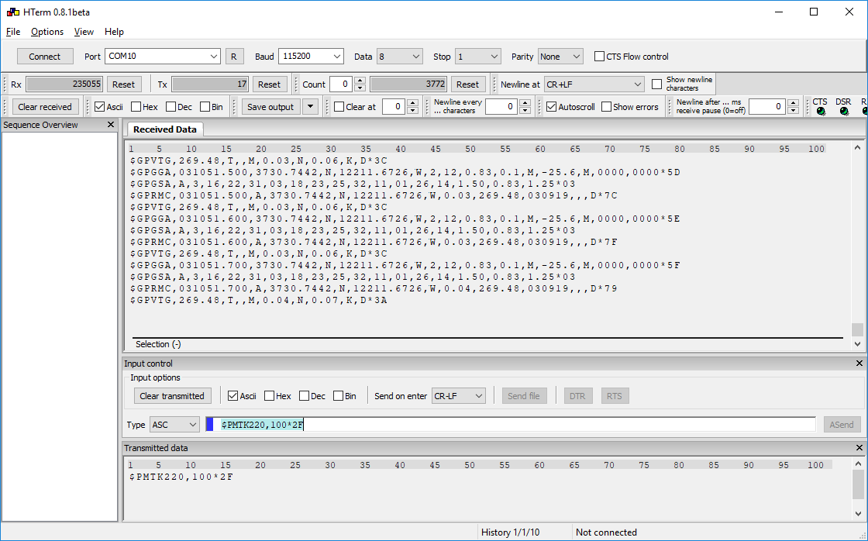
Task: Click the ASend button
Action: [x=842, y=425]
